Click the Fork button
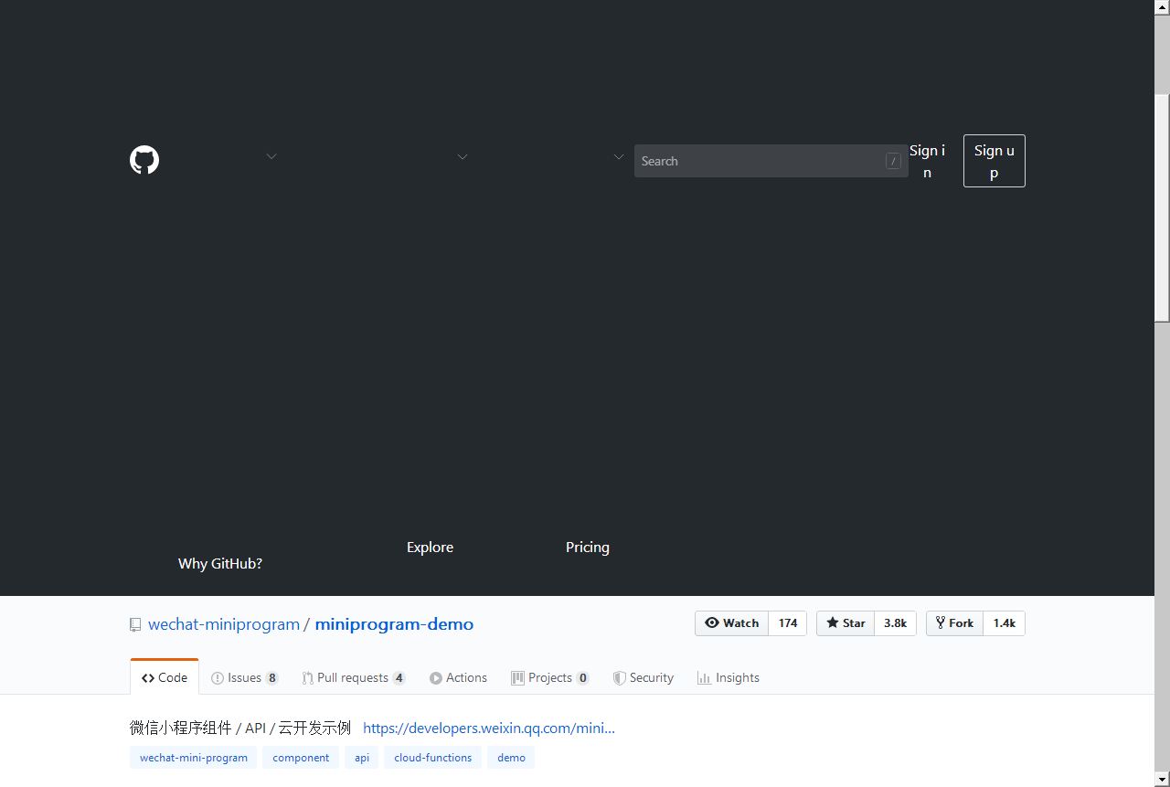The height and width of the screenshot is (787, 1170). click(955, 623)
